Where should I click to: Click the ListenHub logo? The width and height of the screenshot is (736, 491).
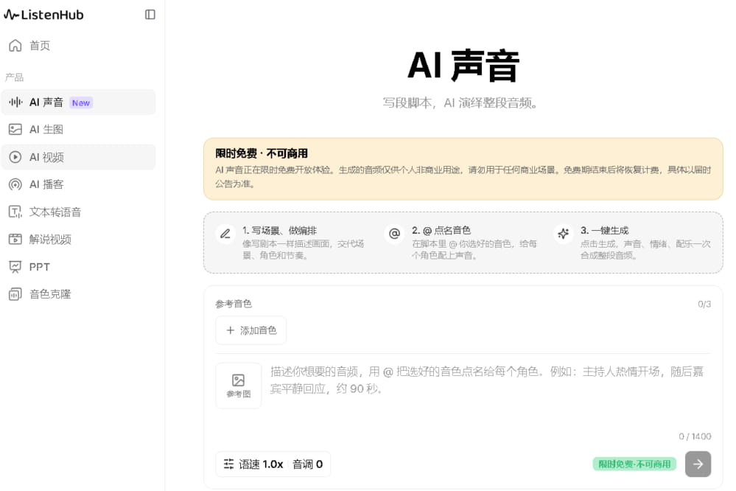(x=43, y=15)
